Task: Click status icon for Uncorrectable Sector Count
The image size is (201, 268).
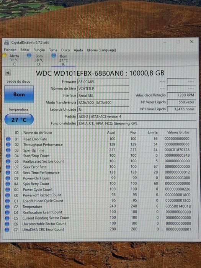Action: tap(7, 224)
